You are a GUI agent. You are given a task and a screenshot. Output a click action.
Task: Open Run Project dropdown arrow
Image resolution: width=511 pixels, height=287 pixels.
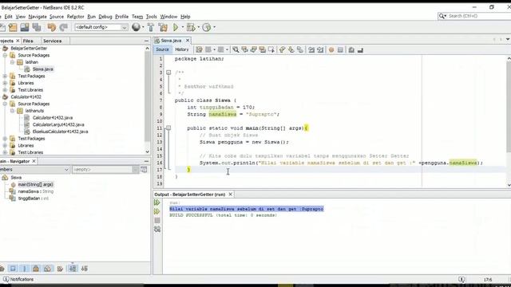coord(183,27)
